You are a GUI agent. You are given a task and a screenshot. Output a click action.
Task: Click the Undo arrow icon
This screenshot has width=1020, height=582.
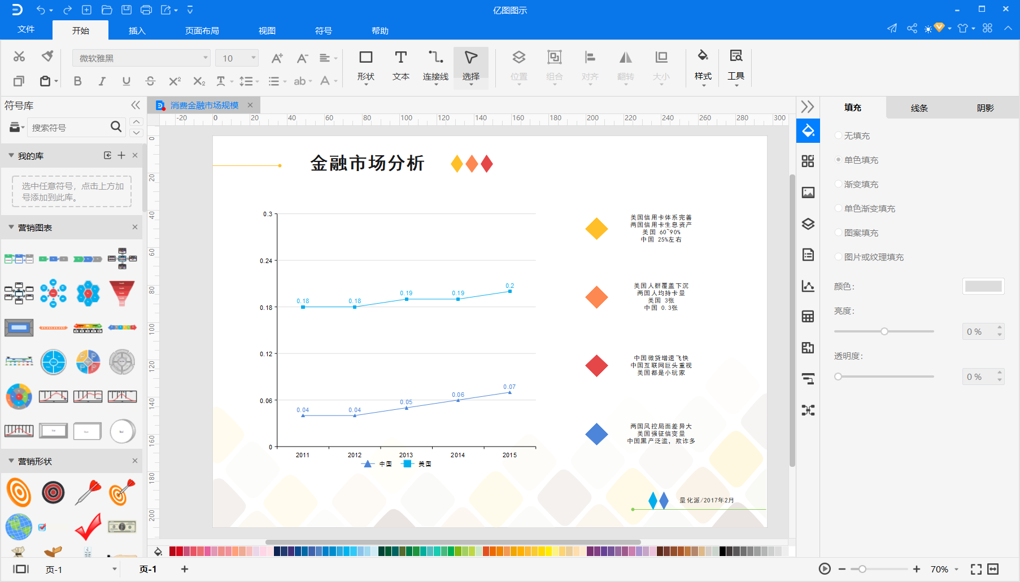pyautogui.click(x=41, y=10)
